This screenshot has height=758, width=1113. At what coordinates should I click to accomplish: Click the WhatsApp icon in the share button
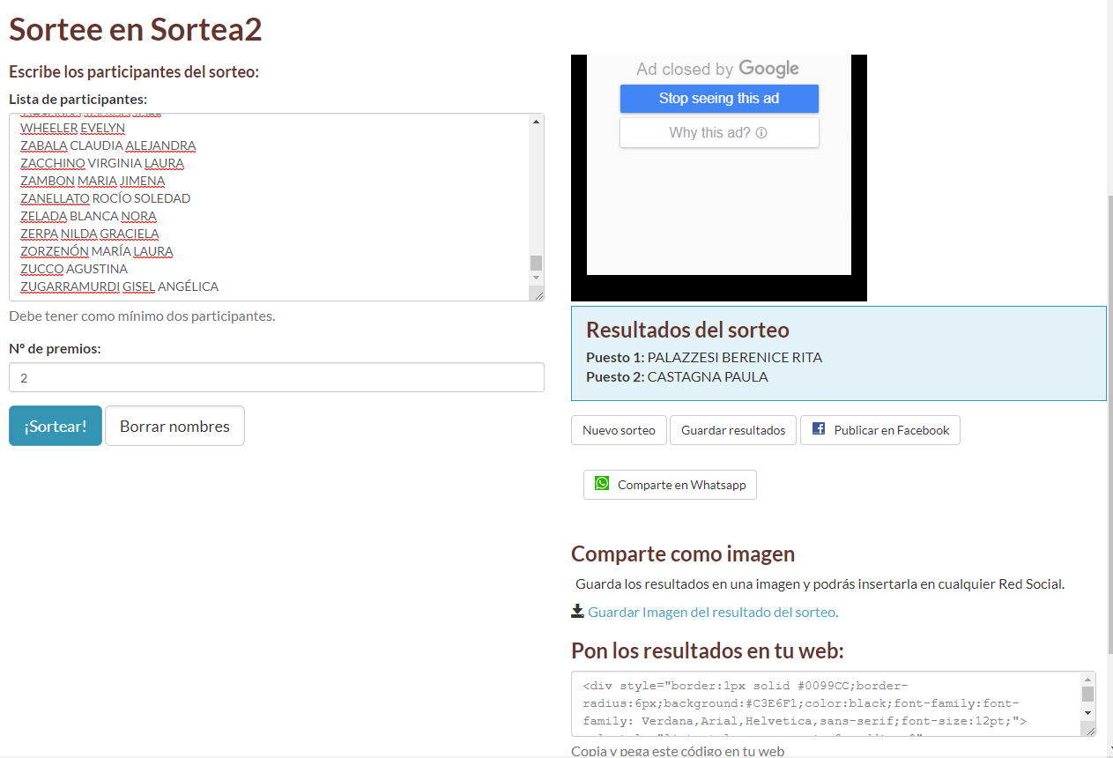(x=602, y=484)
